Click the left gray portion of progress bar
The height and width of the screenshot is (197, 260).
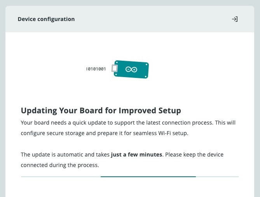click(60, 177)
